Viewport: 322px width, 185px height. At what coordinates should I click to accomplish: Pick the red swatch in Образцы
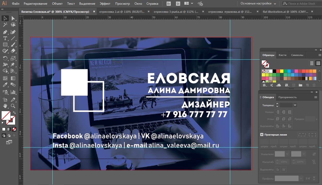278,71
